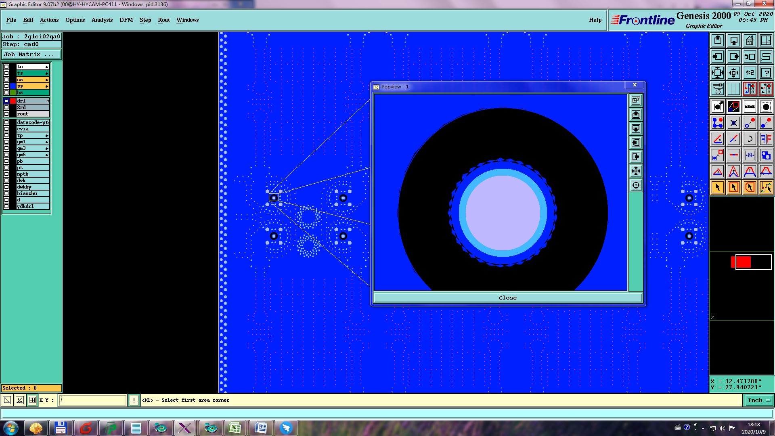This screenshot has width=775, height=436.
Task: Click the net select arrow tool
Action: point(766,187)
